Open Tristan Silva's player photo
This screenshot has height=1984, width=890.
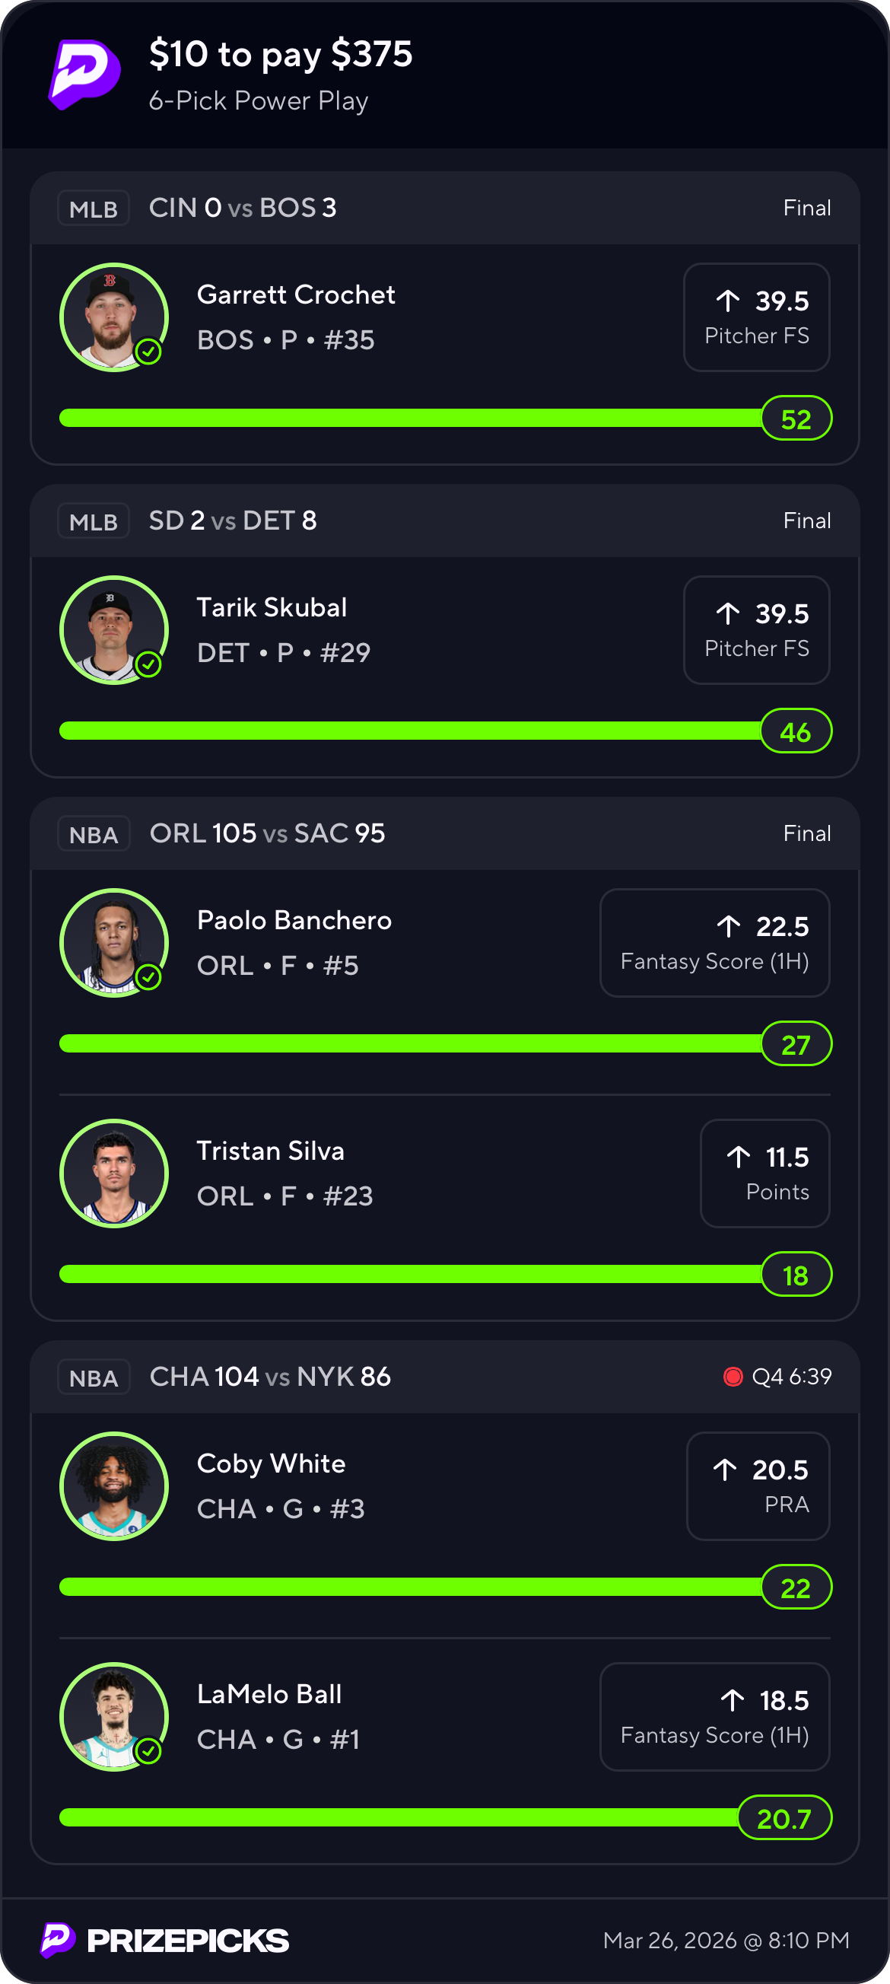114,1173
